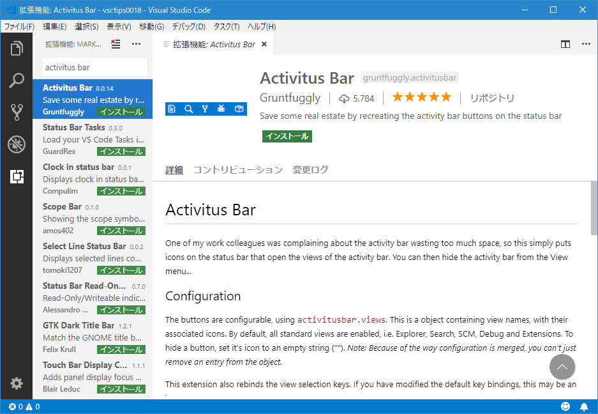Close the Activitus Bar editor tab
598x414 pixels.
pos(264,44)
